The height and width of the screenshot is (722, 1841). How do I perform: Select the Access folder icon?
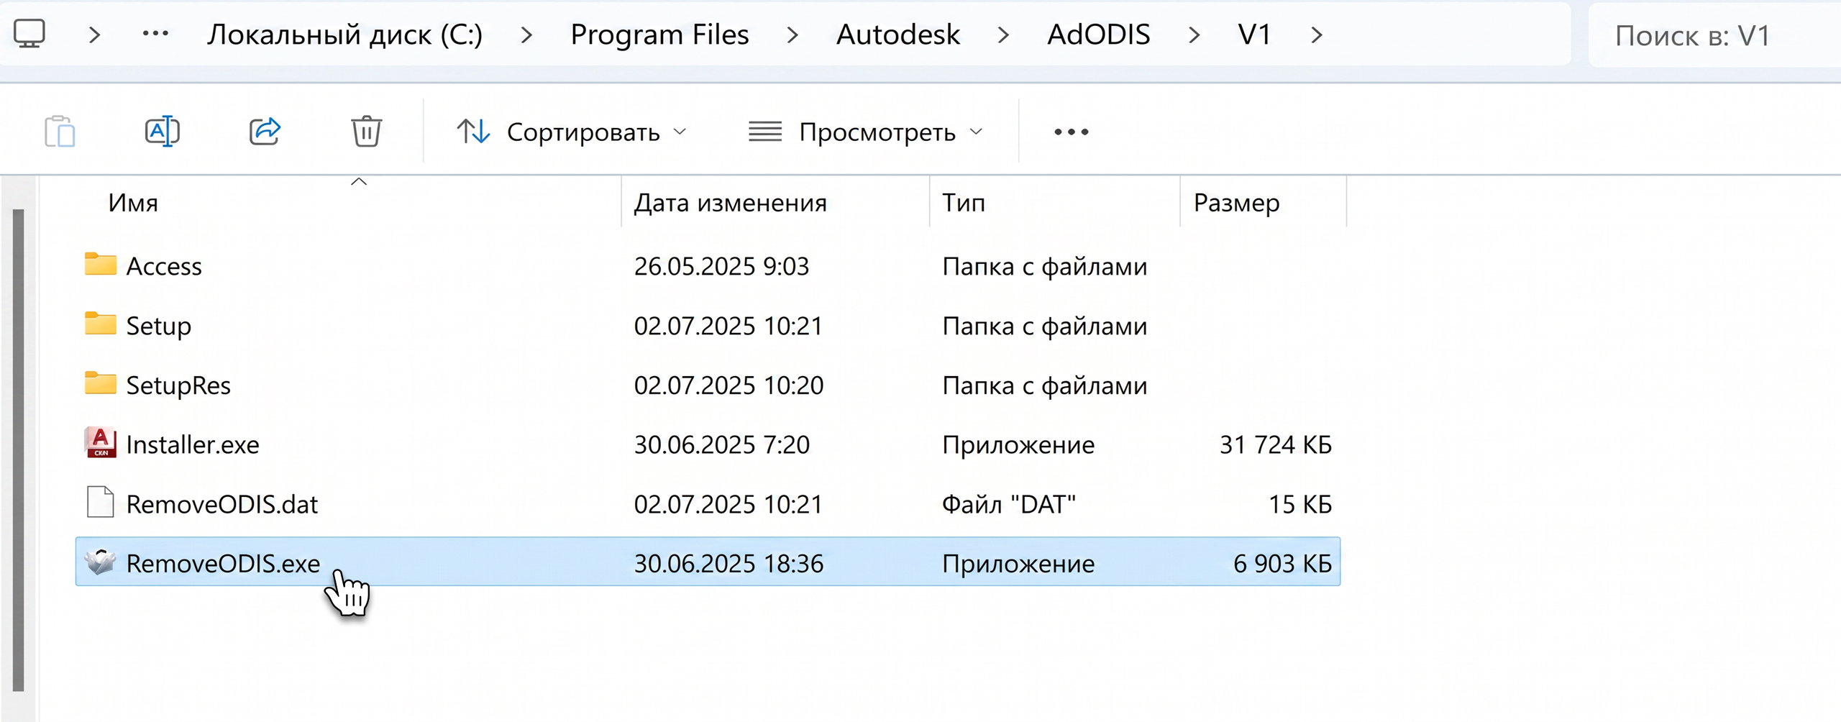(101, 265)
